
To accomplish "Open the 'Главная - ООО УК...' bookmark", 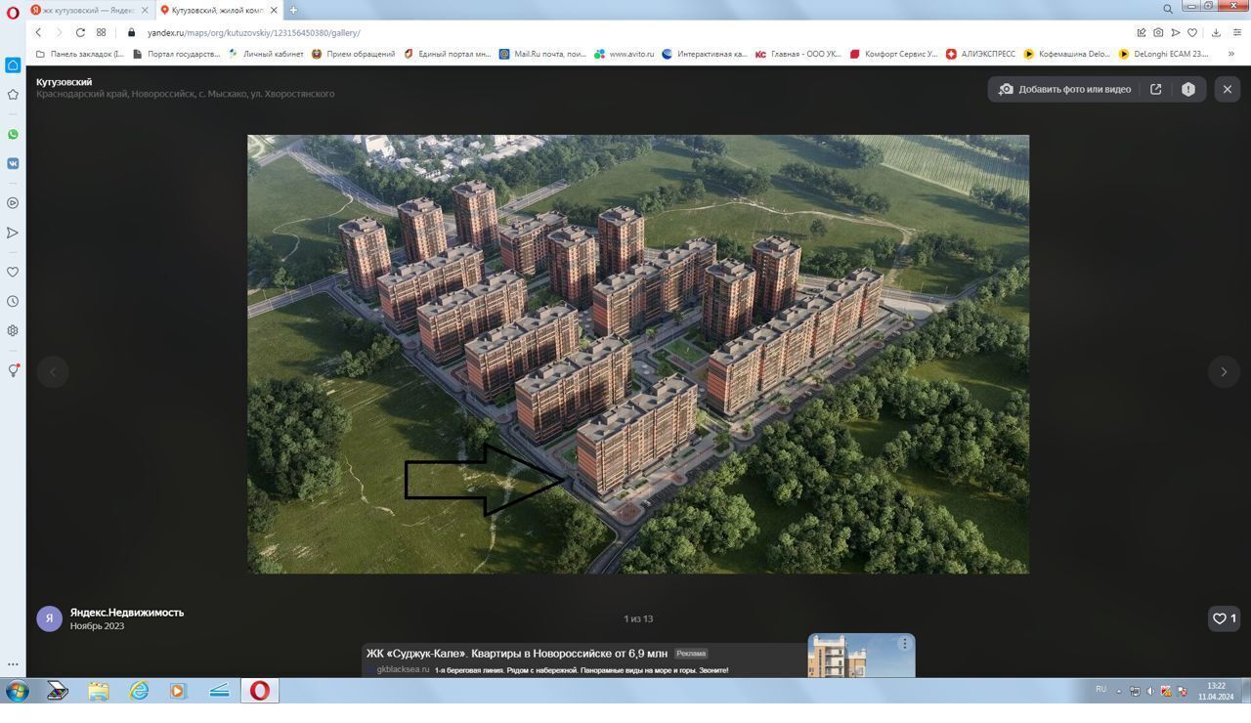I will pos(798,54).
